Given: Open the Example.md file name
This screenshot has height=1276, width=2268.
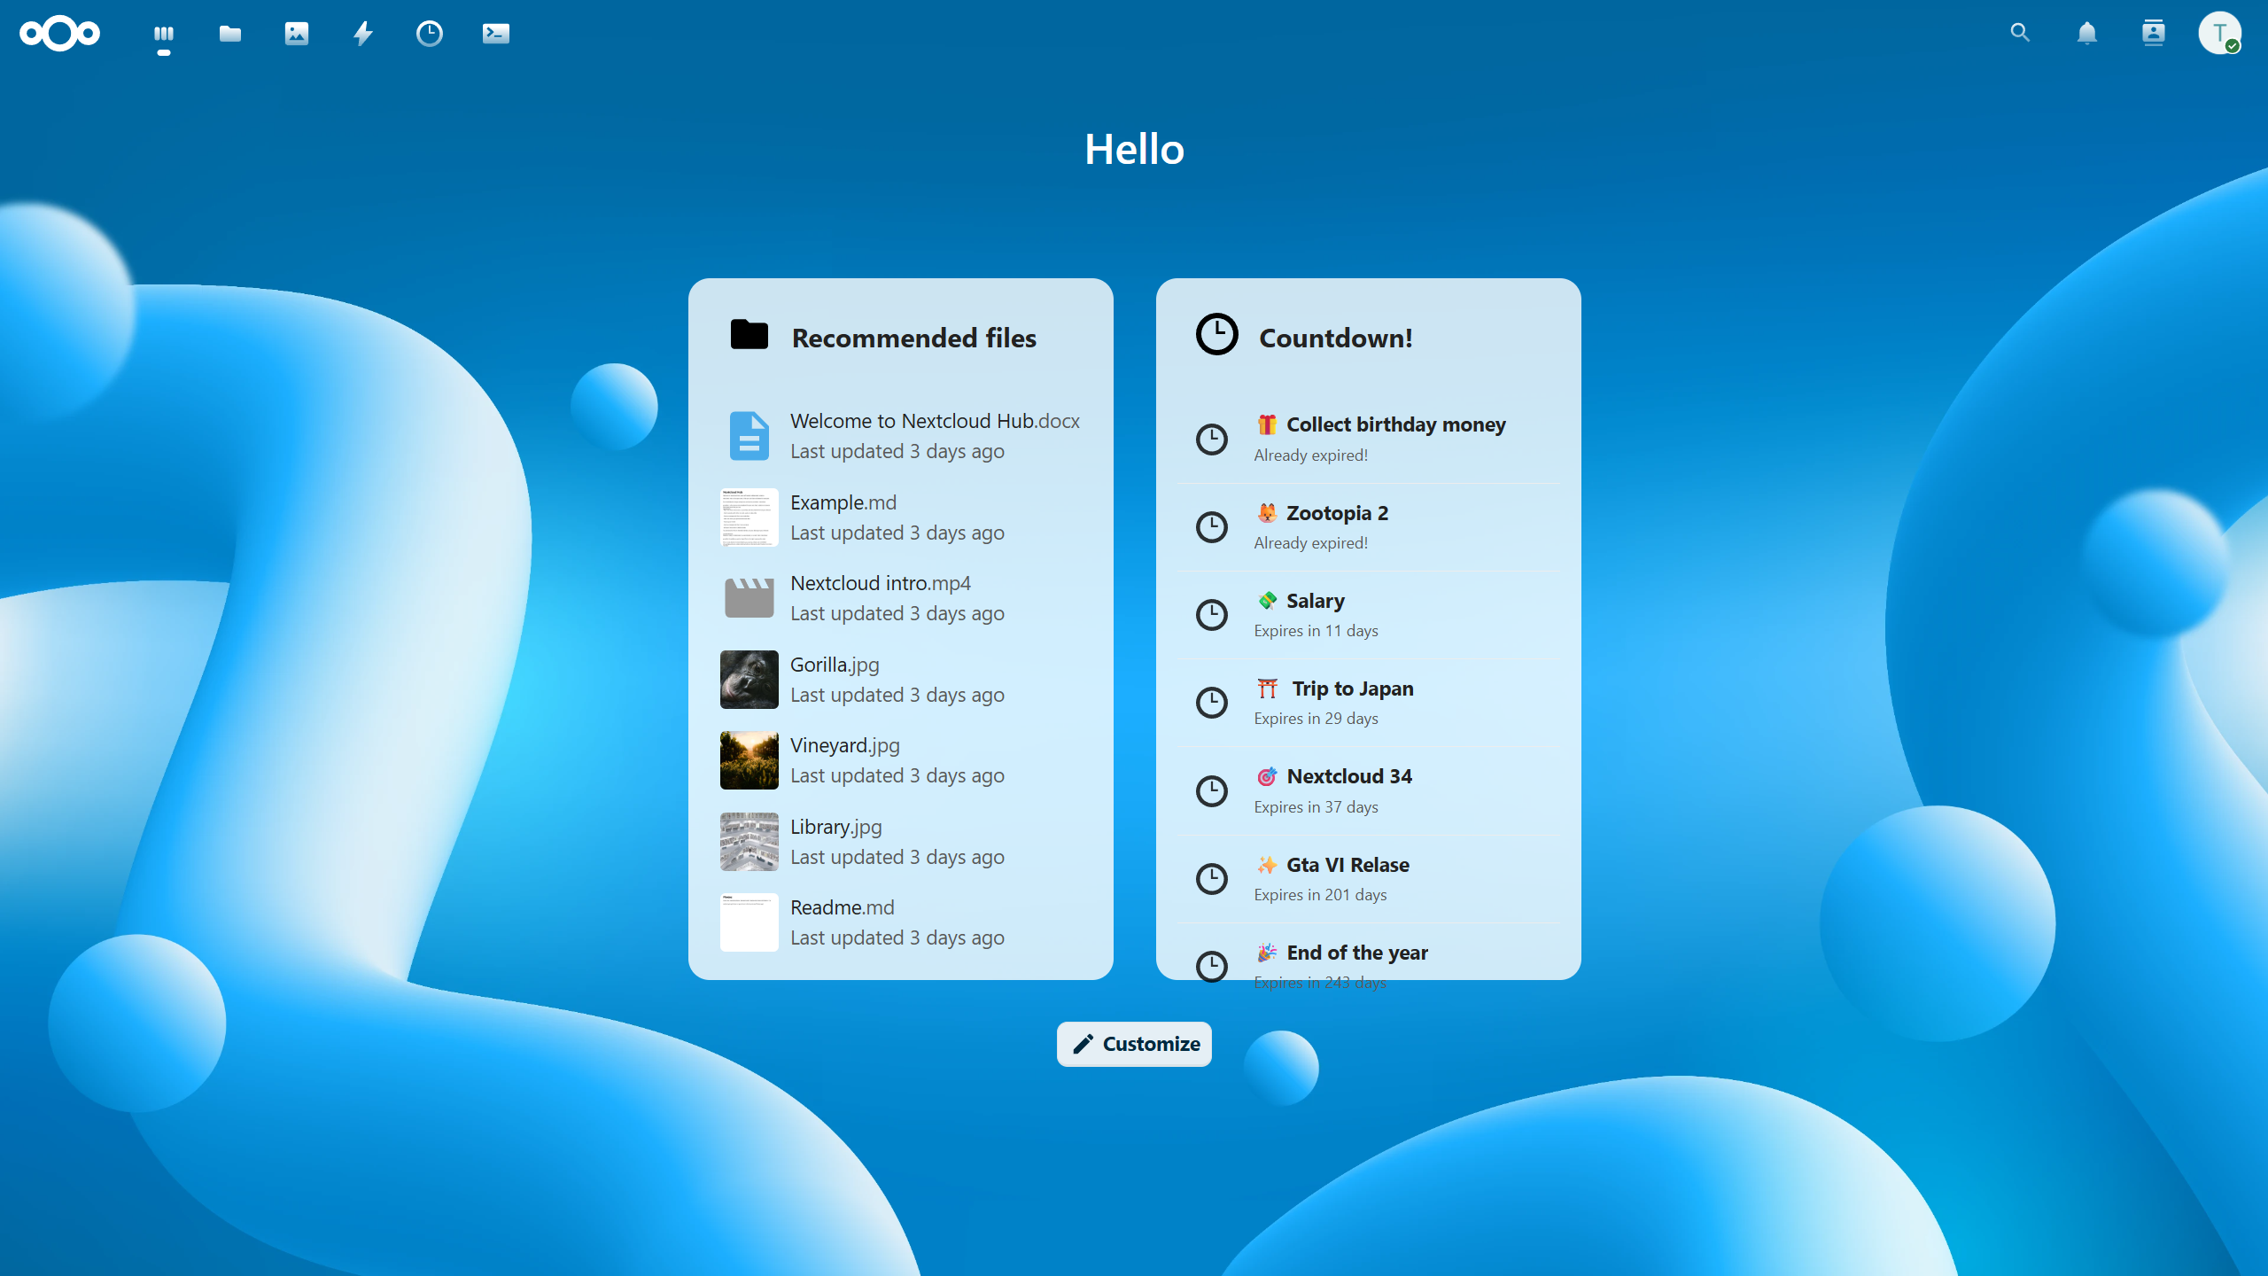Looking at the screenshot, I should tap(843, 502).
